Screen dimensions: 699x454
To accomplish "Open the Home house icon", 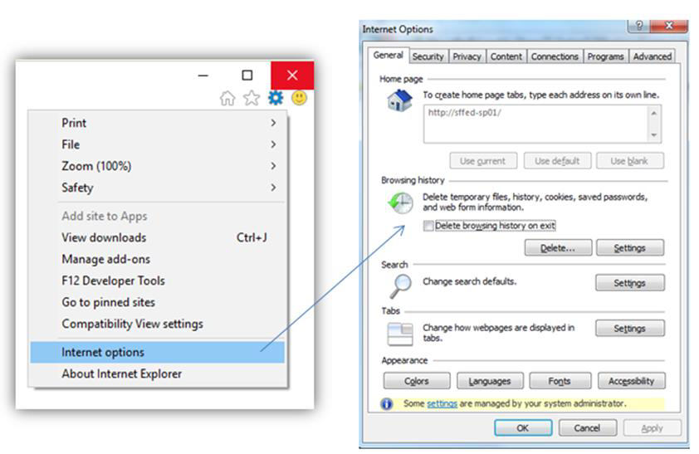I will tap(227, 99).
